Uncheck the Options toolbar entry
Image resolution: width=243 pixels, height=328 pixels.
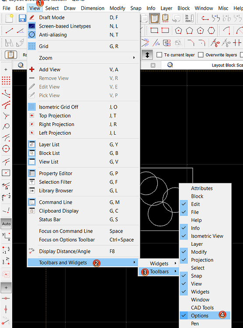(x=205, y=315)
